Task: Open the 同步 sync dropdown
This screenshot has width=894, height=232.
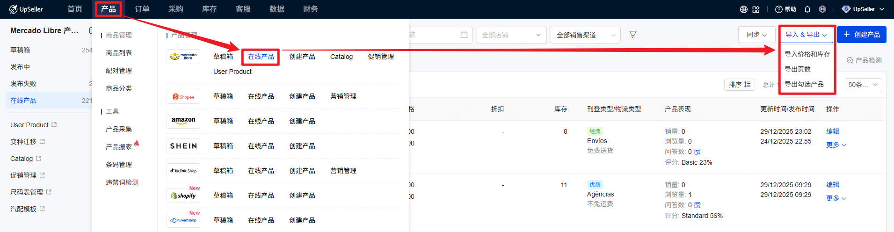Action: pyautogui.click(x=756, y=35)
